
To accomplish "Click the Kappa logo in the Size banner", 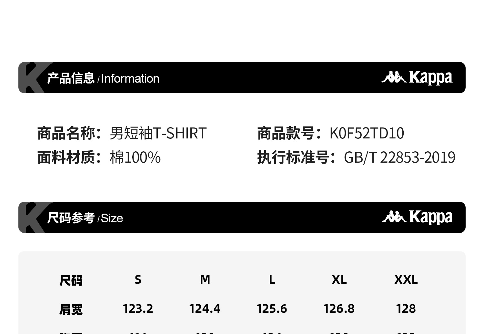I will (x=417, y=217).
